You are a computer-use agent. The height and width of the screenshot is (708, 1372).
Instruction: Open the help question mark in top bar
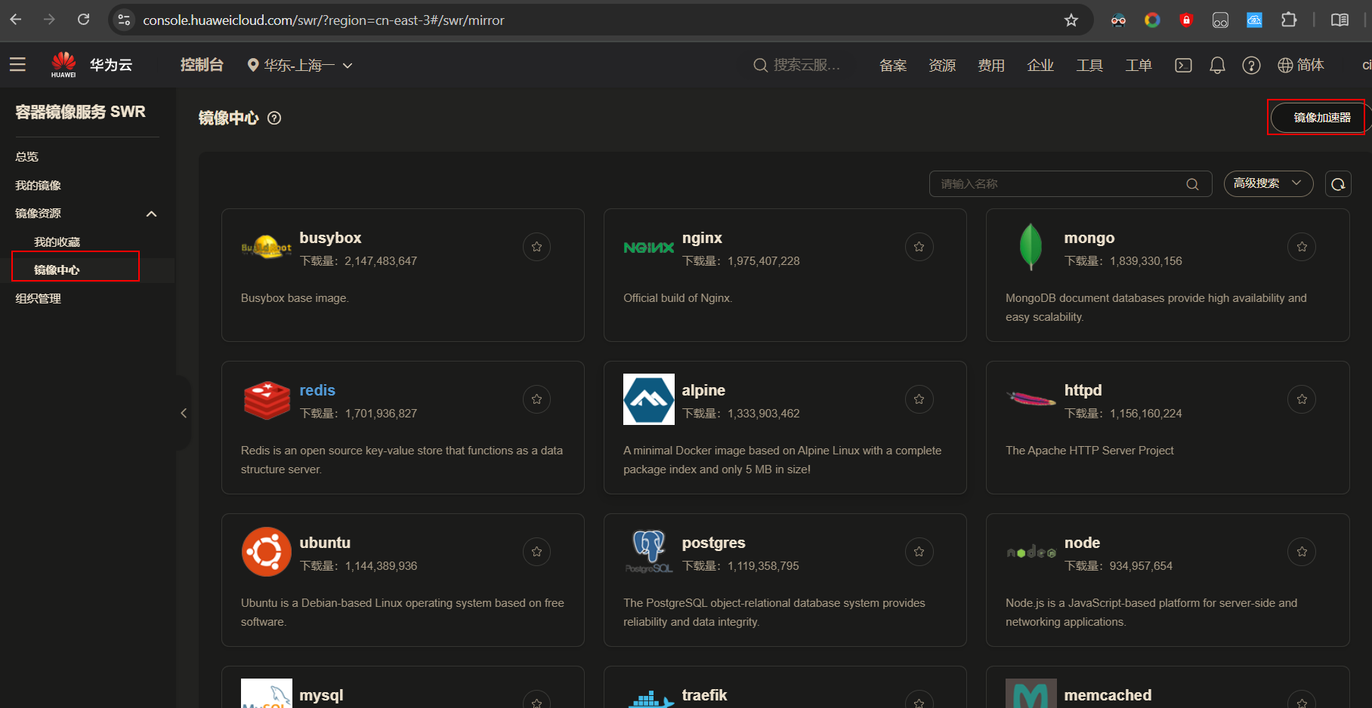point(1251,66)
